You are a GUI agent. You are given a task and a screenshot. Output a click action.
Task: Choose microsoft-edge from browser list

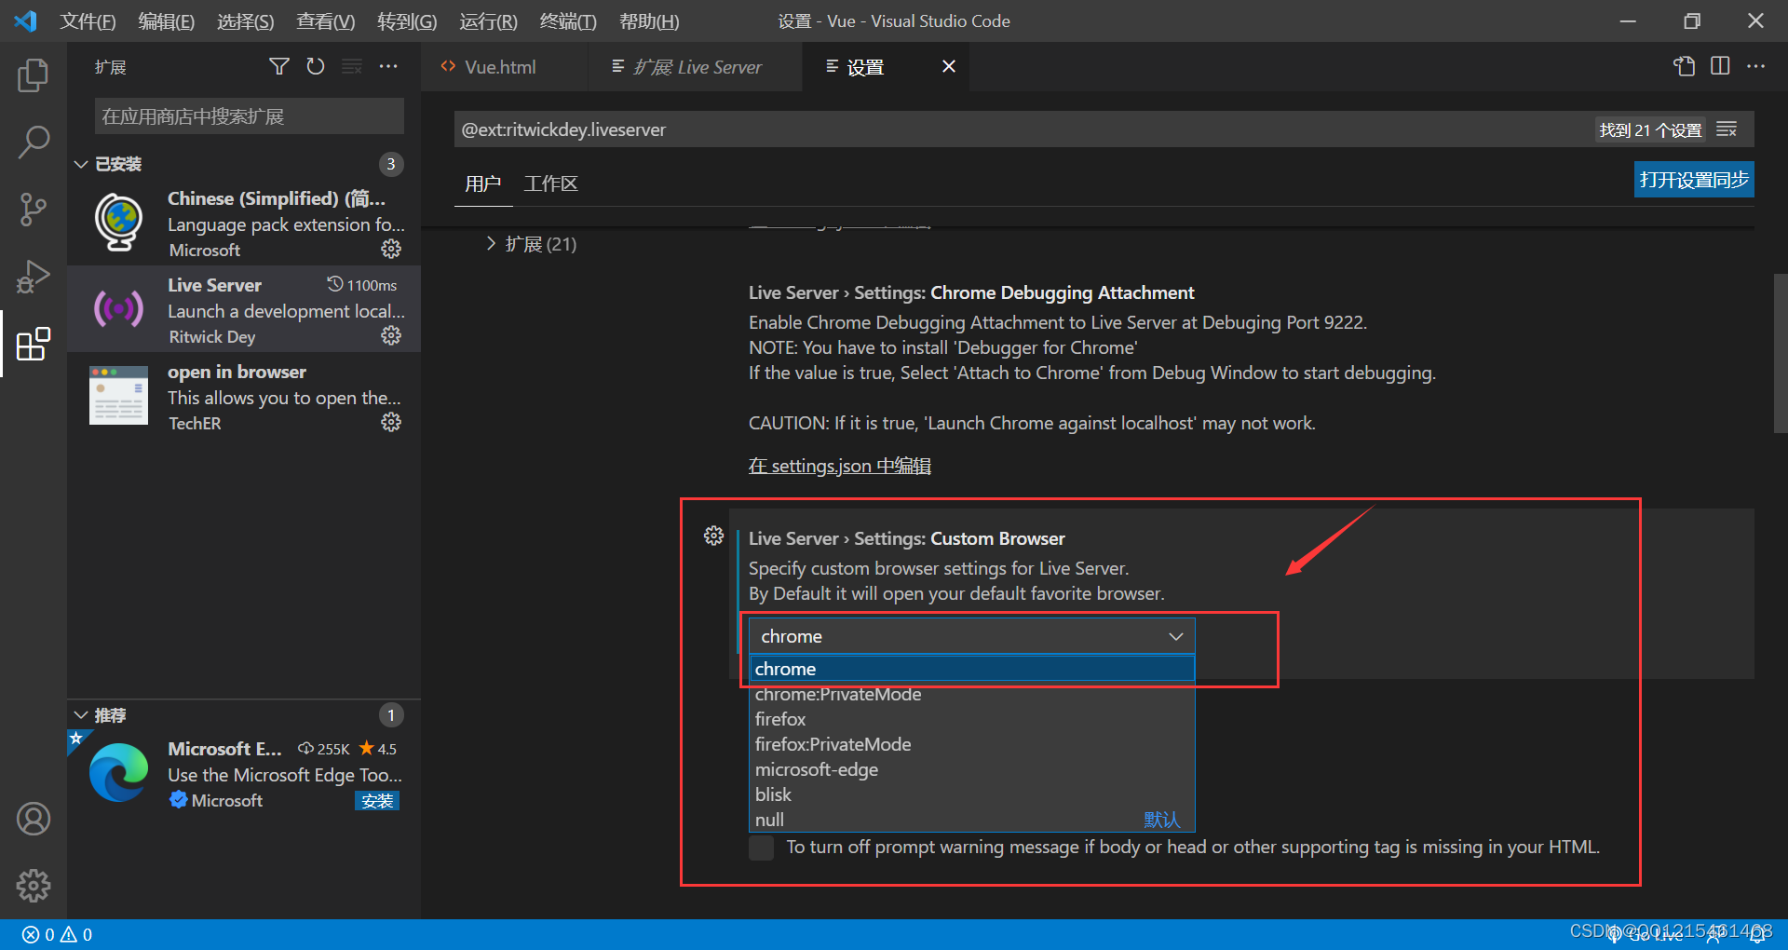point(971,769)
